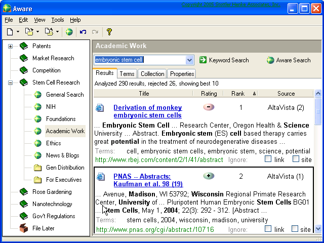Image resolution: width=324 pixels, height=243 pixels.
Task: Click the yellow Help question mark icon
Action: point(109,32)
